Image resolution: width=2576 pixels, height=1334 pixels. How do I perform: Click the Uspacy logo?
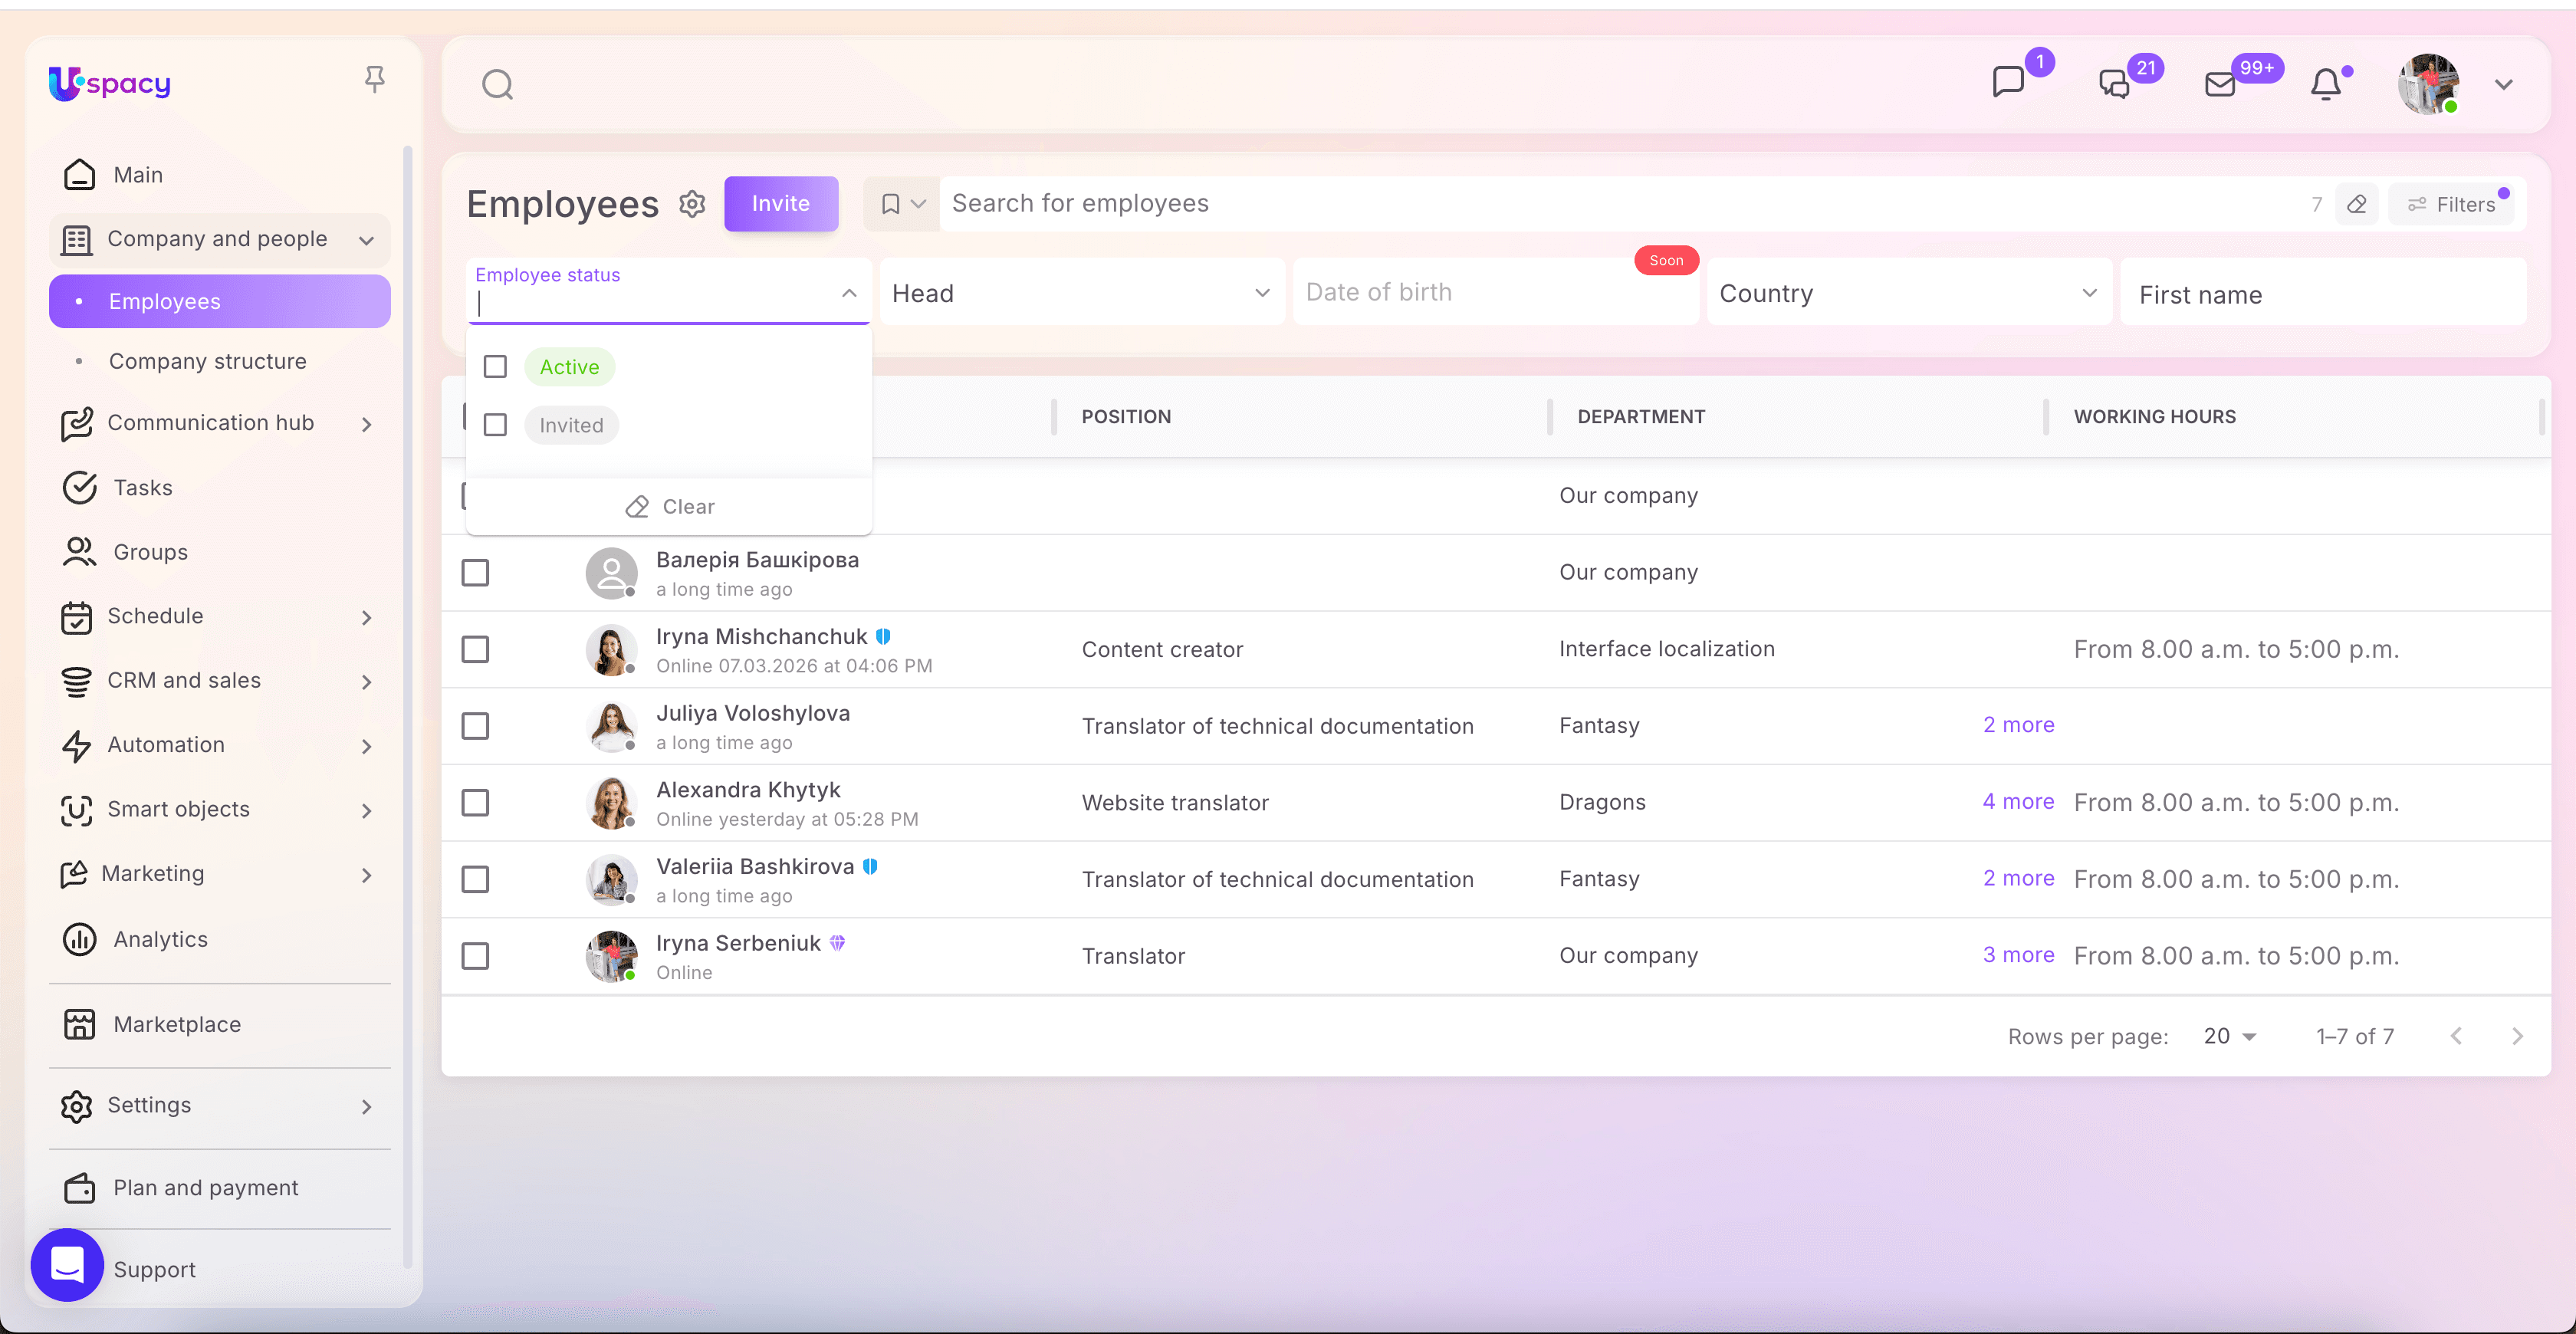click(x=110, y=84)
